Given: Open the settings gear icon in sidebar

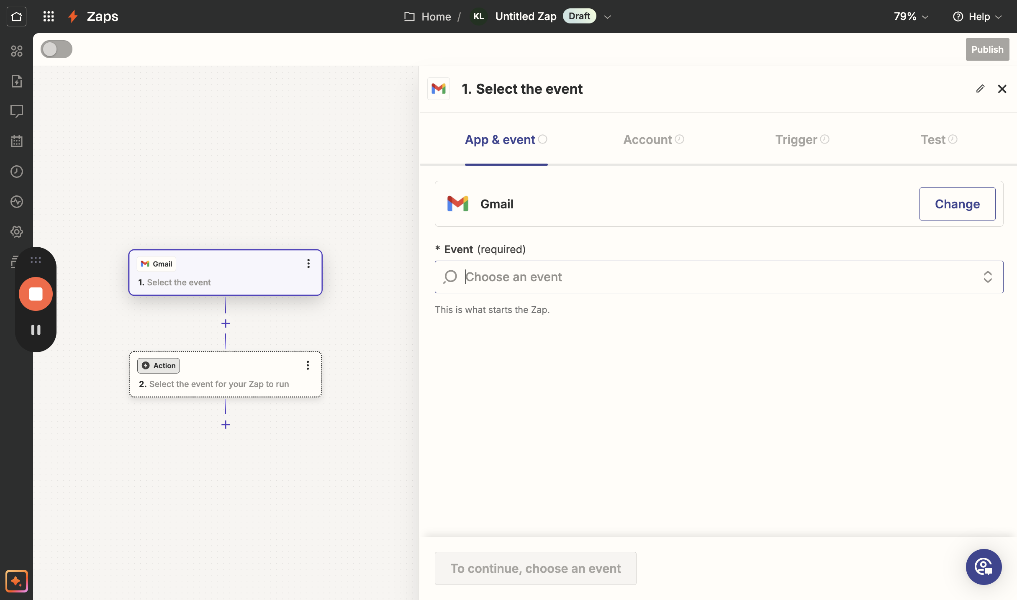Looking at the screenshot, I should 16,232.
